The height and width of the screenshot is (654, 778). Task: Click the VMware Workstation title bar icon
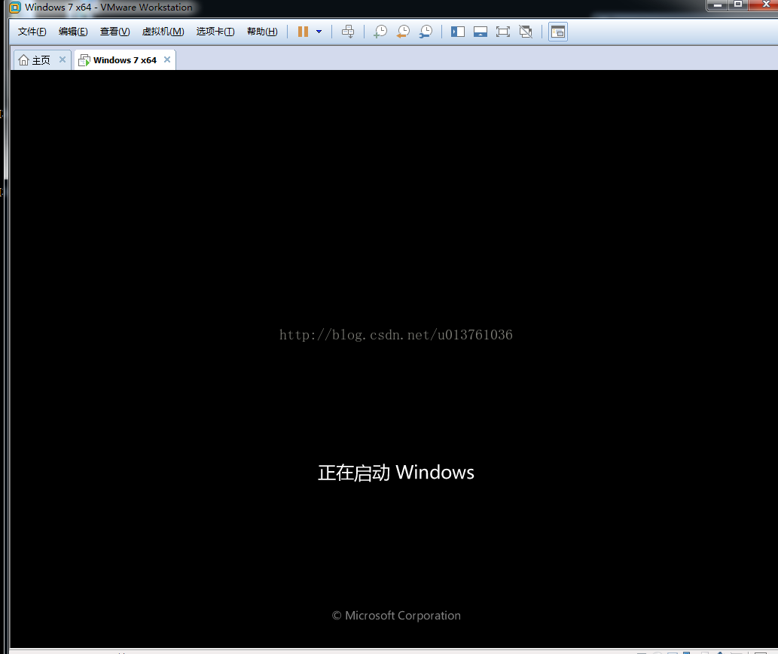pyautogui.click(x=15, y=8)
